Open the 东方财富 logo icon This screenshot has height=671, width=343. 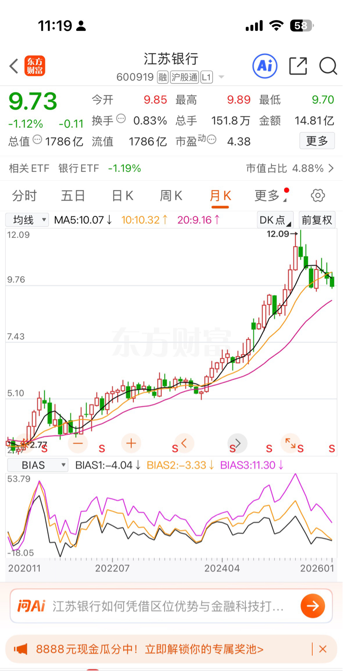(35, 66)
